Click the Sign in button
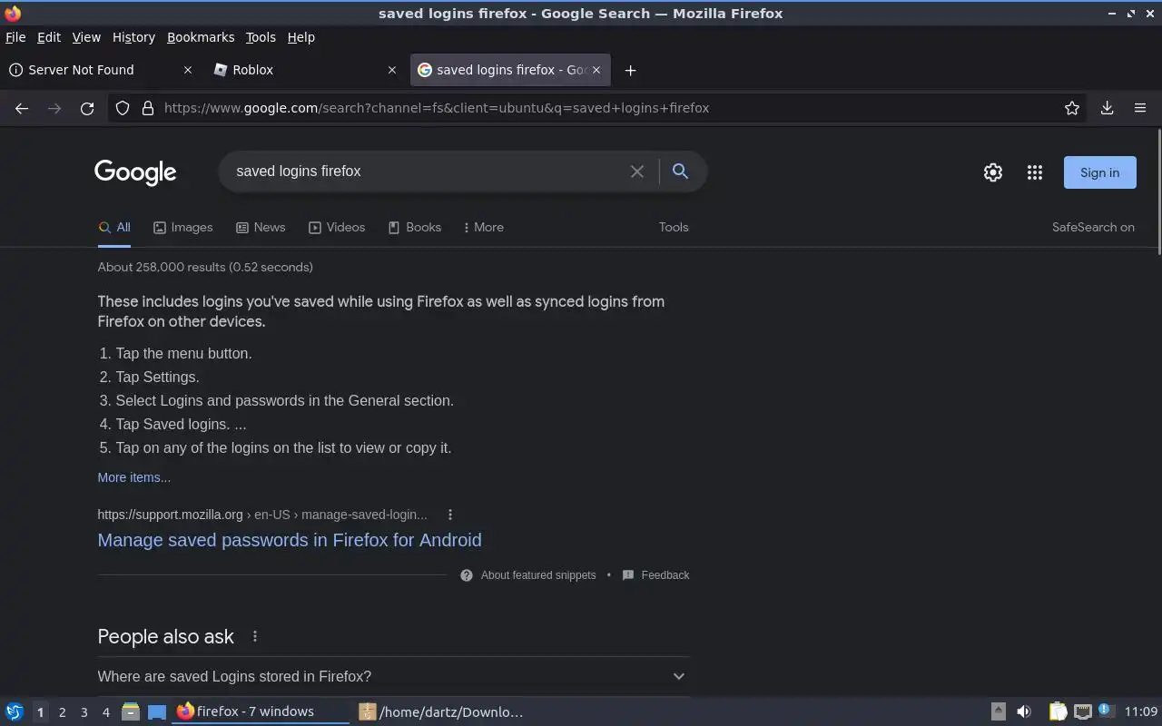The width and height of the screenshot is (1162, 726). point(1099,172)
